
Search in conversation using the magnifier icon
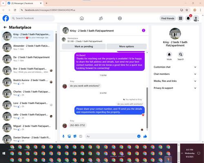[181, 55]
